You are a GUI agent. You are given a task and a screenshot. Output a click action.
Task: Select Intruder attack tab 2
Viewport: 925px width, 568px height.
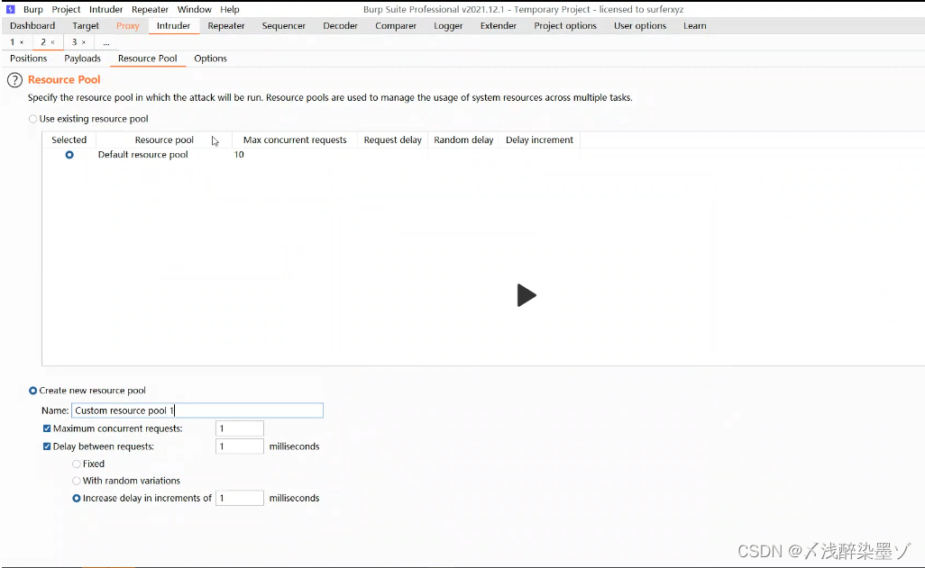click(x=43, y=42)
